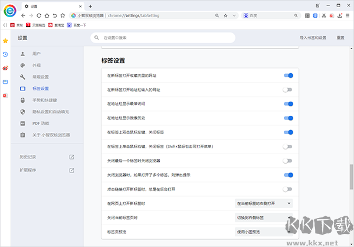The width and height of the screenshot is (354, 247).
Task: Start screenshot with the scissors icon
Action: click(324, 15)
